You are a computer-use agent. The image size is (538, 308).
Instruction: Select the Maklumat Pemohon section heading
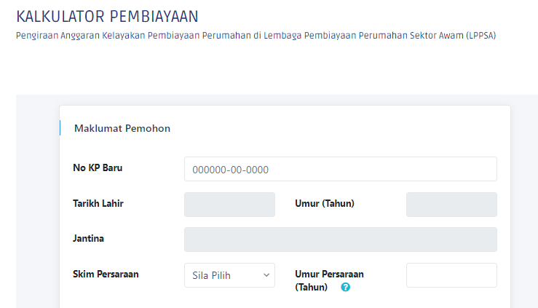click(x=122, y=128)
